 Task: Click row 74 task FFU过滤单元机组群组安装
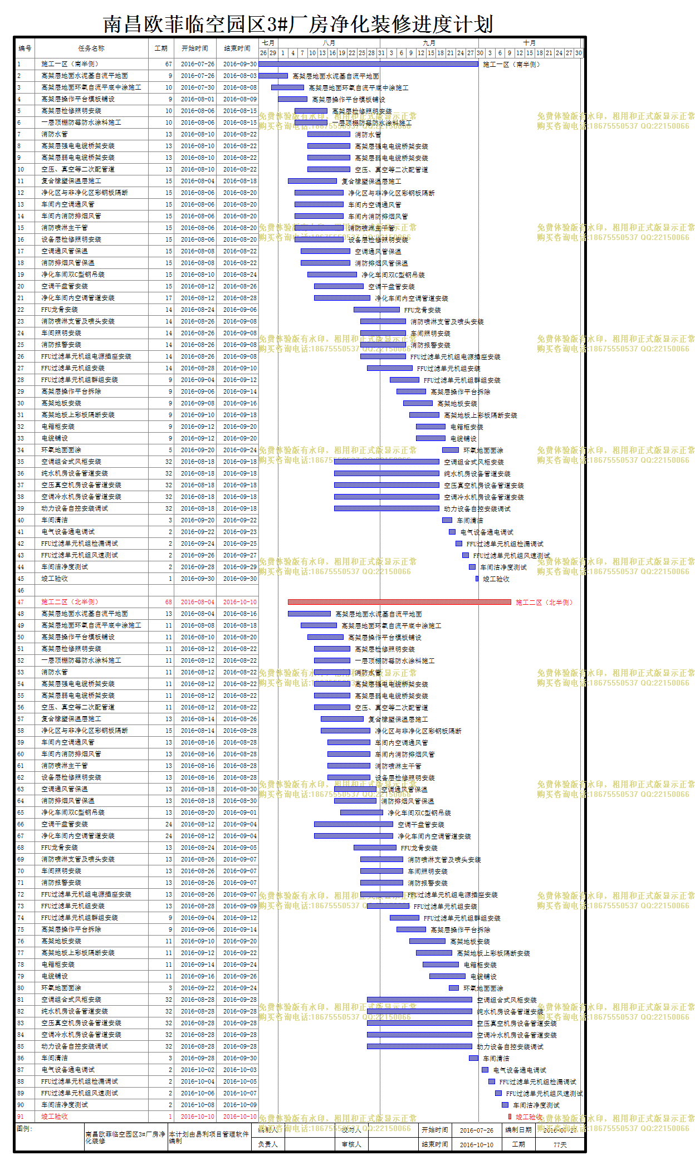80,918
